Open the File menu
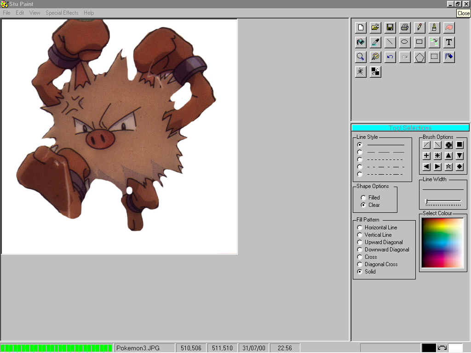The width and height of the screenshot is (471, 353). (x=6, y=13)
